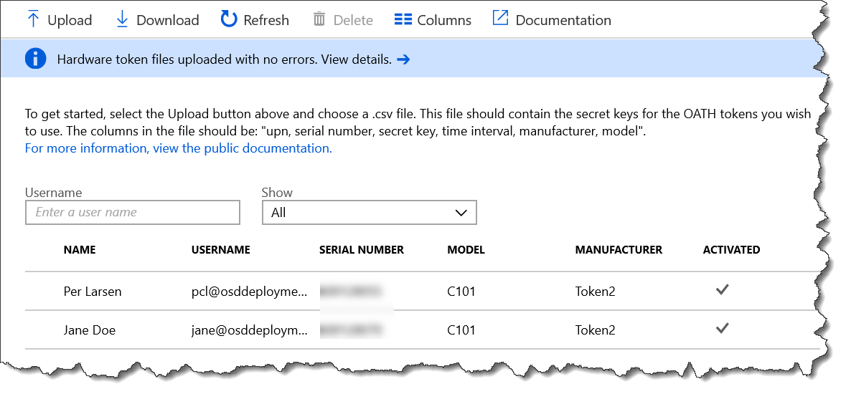This screenshot has height=394, width=846.
Task: Open Documentation external link icon
Action: [500, 19]
